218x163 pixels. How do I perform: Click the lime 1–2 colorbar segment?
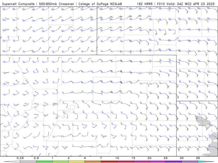pos(60,162)
